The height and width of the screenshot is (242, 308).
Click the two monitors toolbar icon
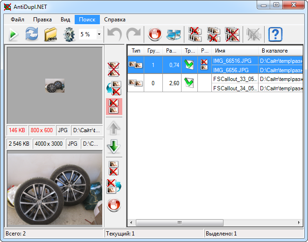(174, 34)
